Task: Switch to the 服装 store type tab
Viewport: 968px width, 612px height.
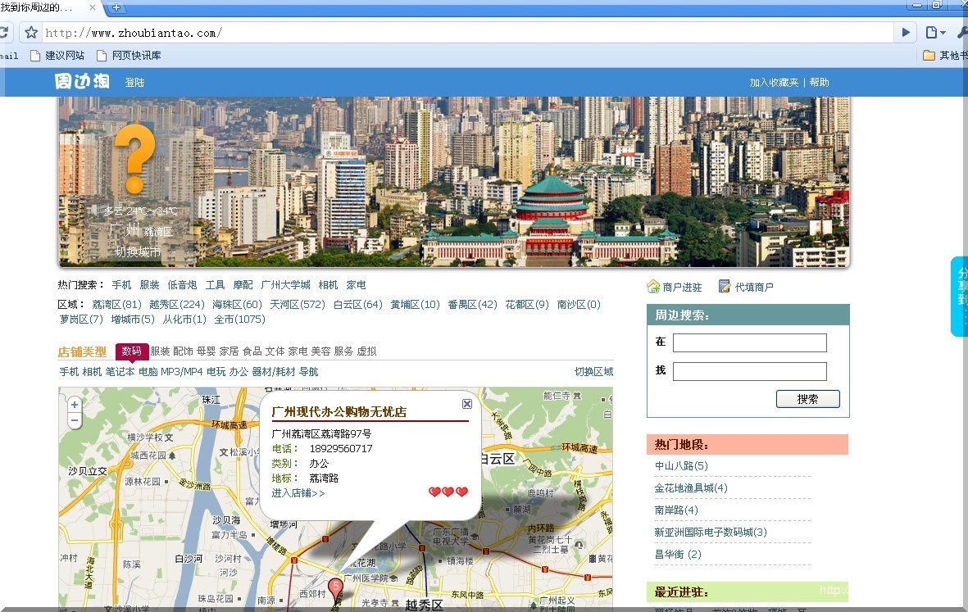Action: (x=162, y=351)
